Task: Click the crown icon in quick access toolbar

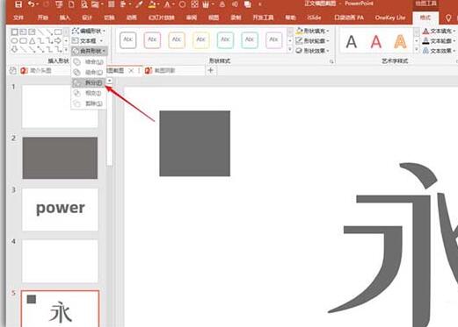Action: [x=206, y=4]
